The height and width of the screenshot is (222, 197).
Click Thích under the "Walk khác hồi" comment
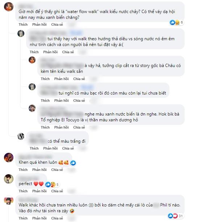coord(23,218)
